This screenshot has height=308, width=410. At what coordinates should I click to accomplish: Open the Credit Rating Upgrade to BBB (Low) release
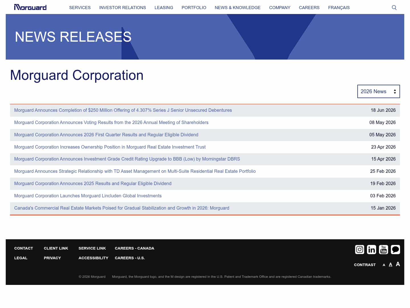point(127,159)
